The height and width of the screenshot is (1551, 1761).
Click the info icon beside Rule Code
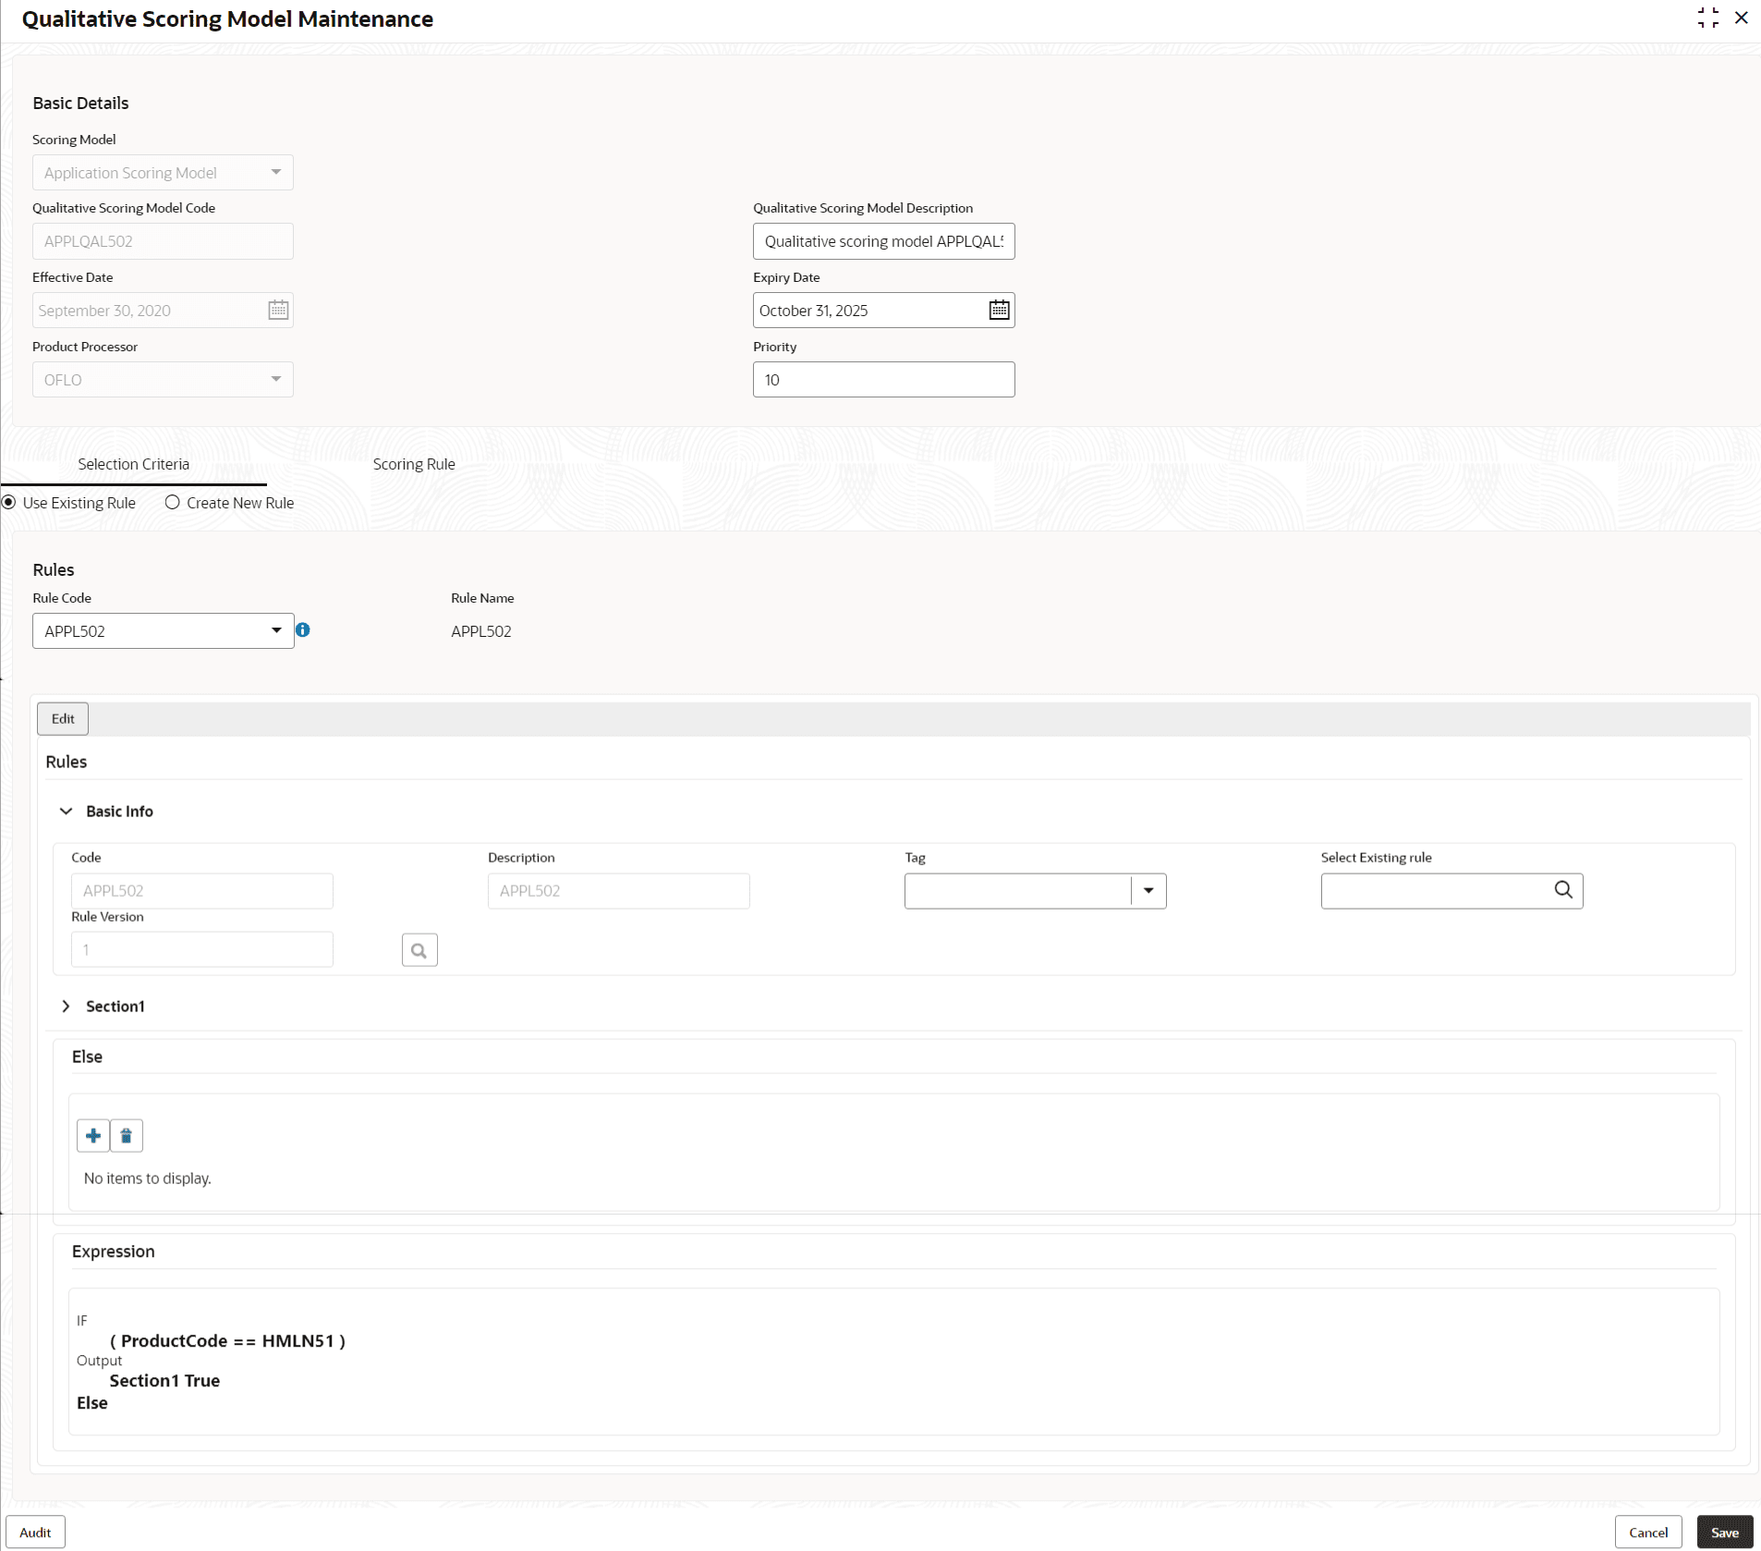[304, 629]
